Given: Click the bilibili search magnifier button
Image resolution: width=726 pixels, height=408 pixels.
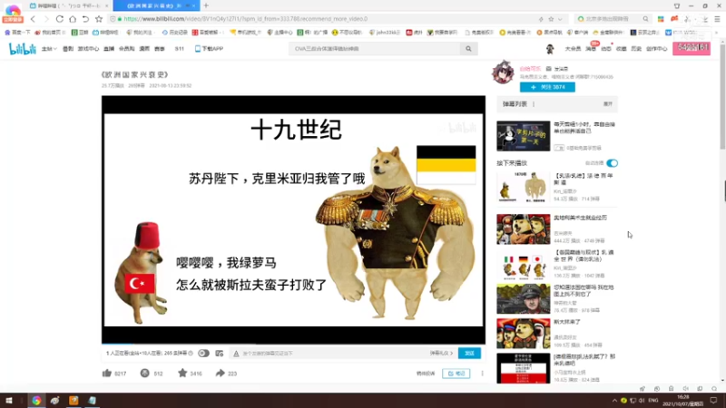Looking at the screenshot, I should pos(468,49).
